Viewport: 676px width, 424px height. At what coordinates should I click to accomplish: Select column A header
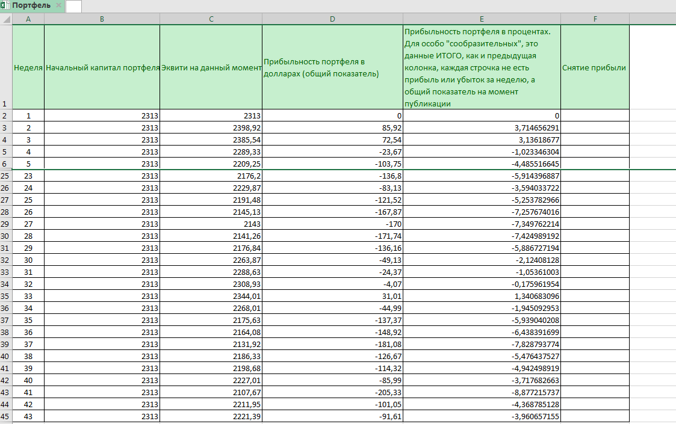click(x=28, y=19)
